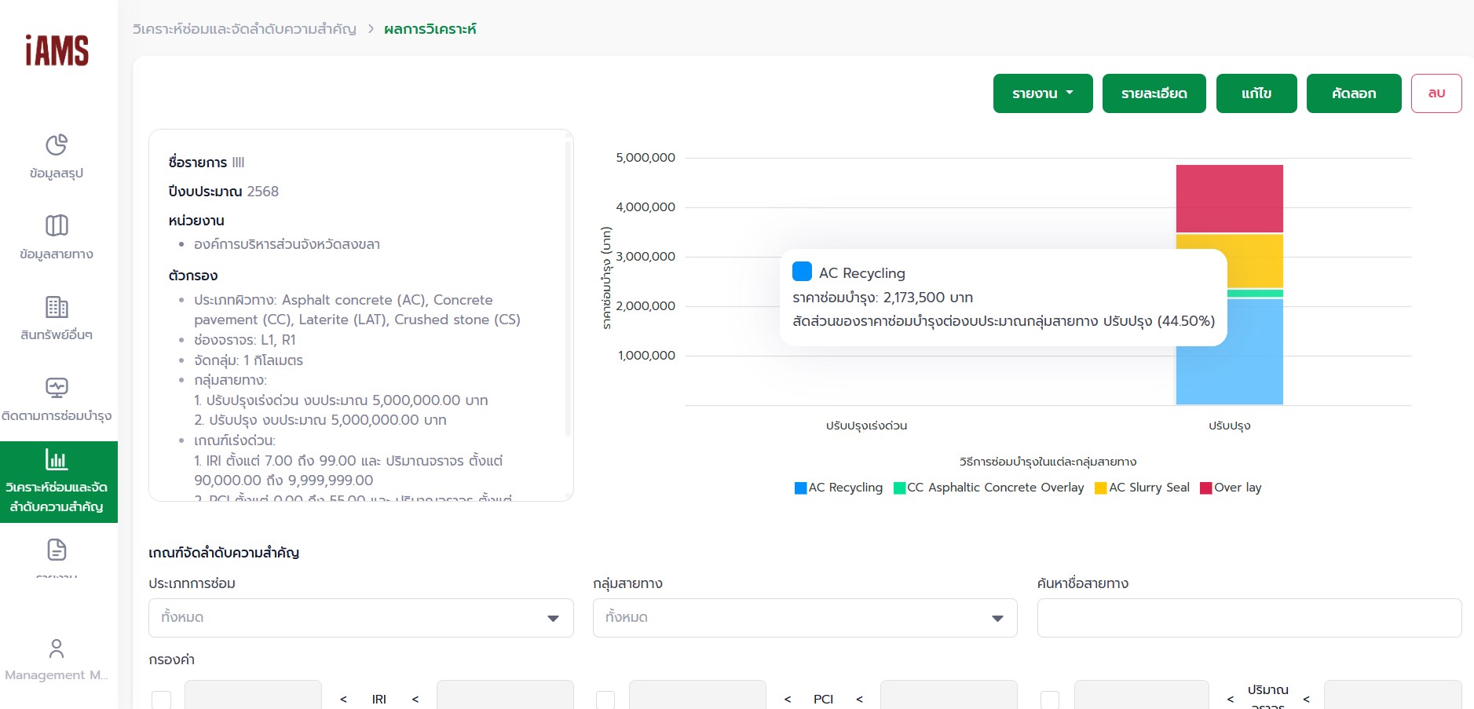
Task: Open the Management user icon
Action: pos(57,649)
